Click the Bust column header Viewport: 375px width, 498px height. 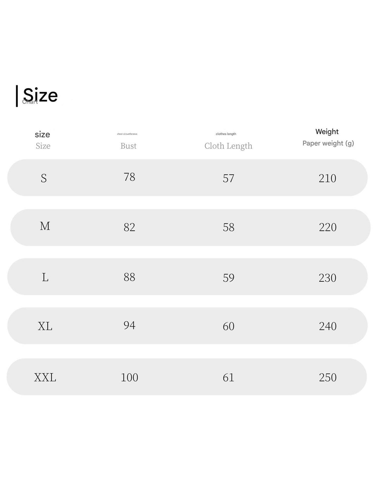coord(128,146)
